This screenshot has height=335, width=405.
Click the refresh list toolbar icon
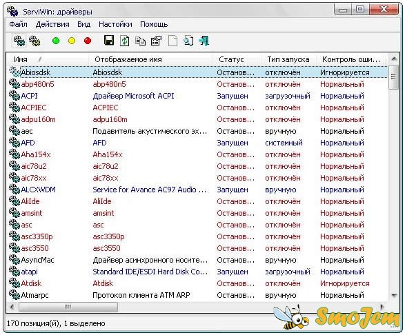[x=124, y=41]
